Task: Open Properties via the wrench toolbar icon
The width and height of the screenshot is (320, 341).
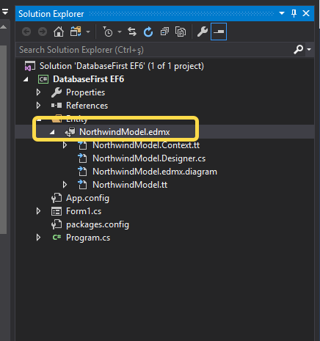Action: tap(203, 32)
